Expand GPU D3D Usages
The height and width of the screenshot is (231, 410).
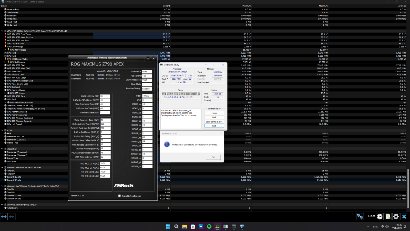pyautogui.click(x=5, y=93)
